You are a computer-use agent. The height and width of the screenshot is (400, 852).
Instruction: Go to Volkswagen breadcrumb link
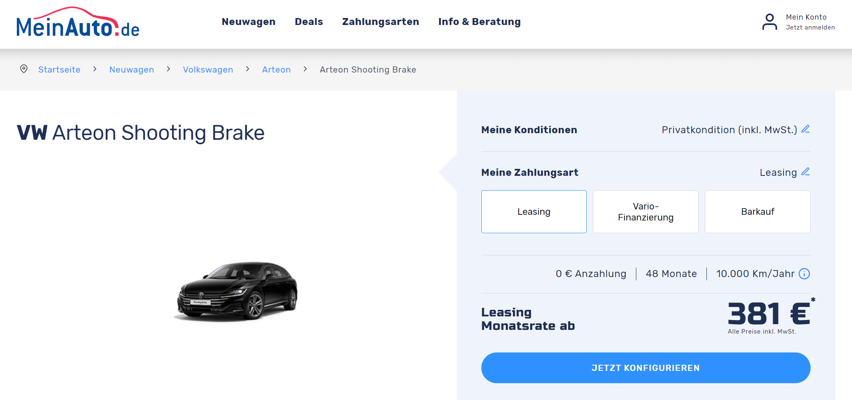point(208,70)
